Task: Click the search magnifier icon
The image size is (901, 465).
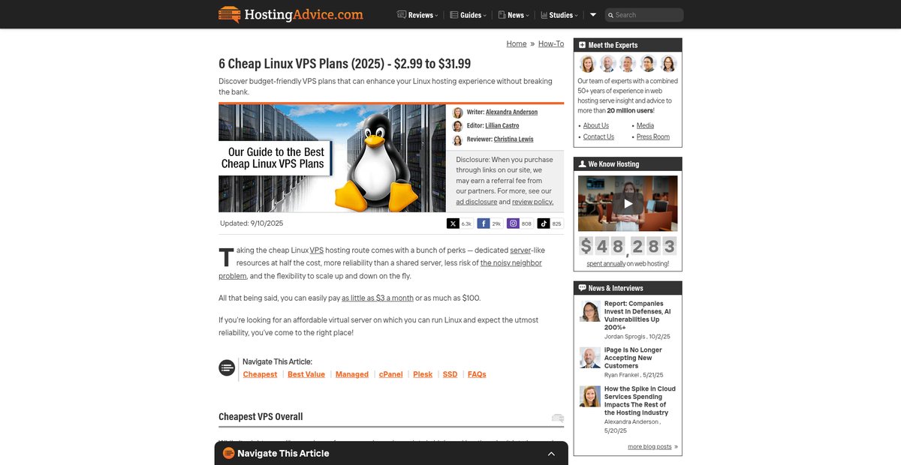Action: pyautogui.click(x=610, y=15)
